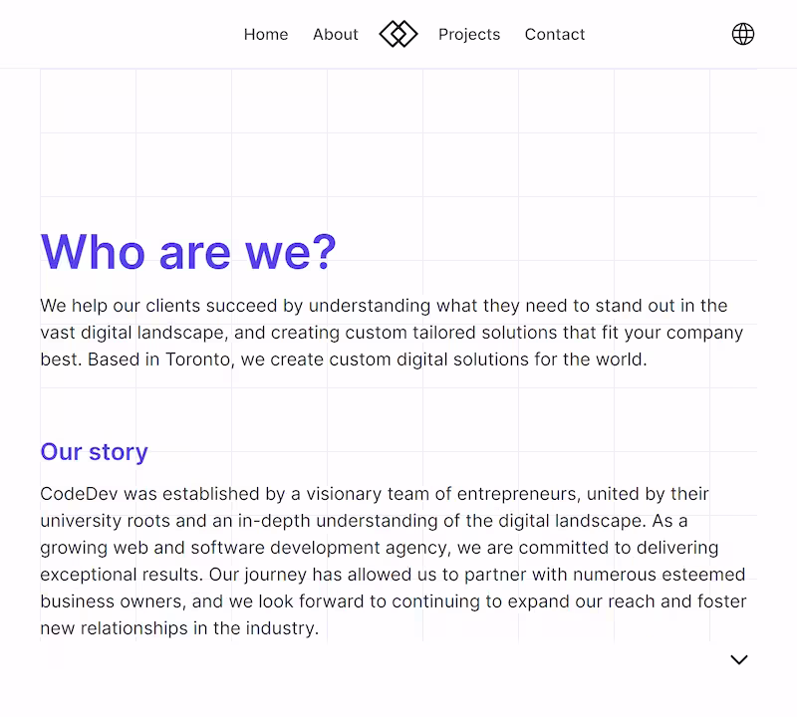Open the globe language selector
The height and width of the screenshot is (717, 797).
click(742, 34)
